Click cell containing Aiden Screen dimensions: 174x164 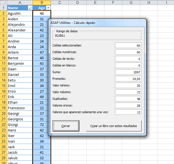(x=20, y=19)
